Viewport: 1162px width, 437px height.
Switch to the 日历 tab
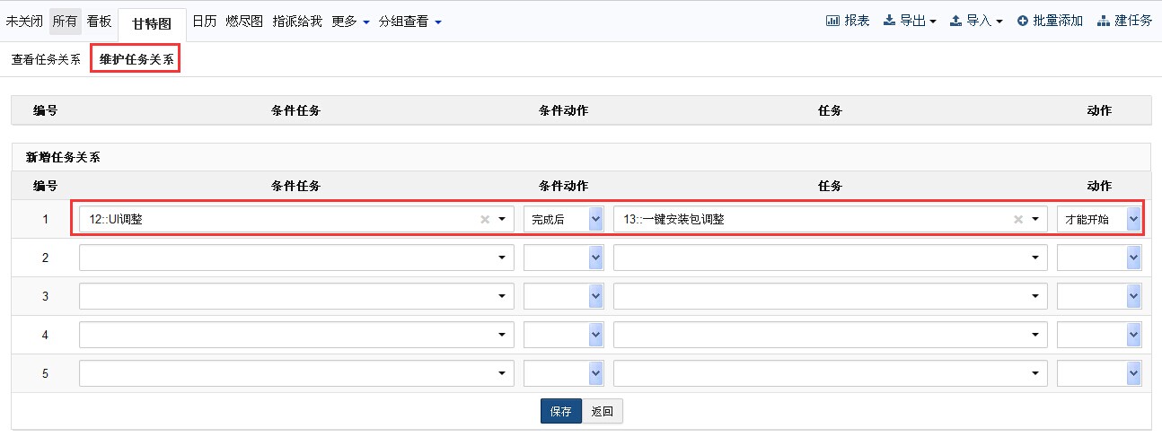coord(205,22)
